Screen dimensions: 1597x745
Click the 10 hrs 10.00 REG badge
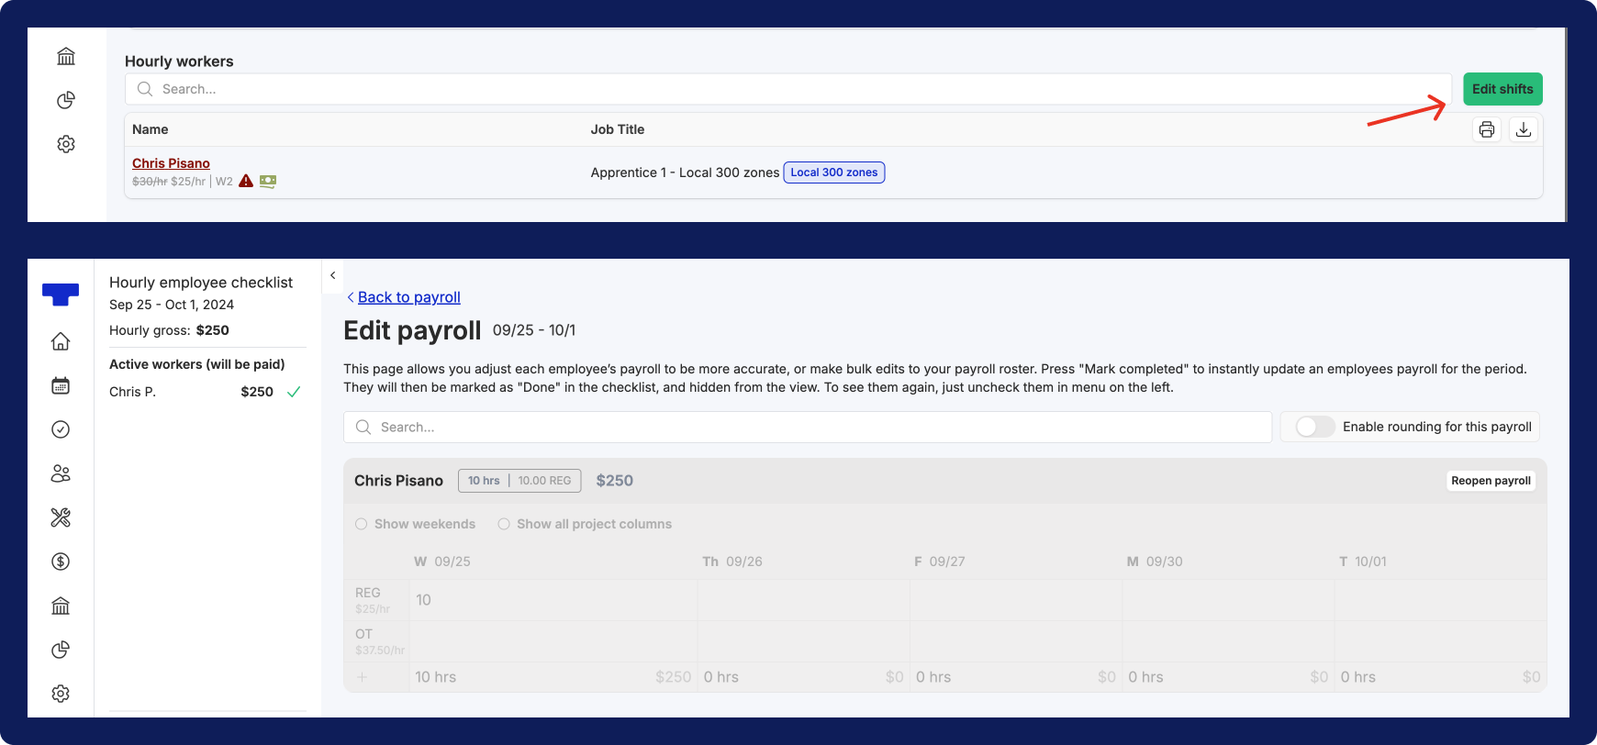[x=519, y=481]
